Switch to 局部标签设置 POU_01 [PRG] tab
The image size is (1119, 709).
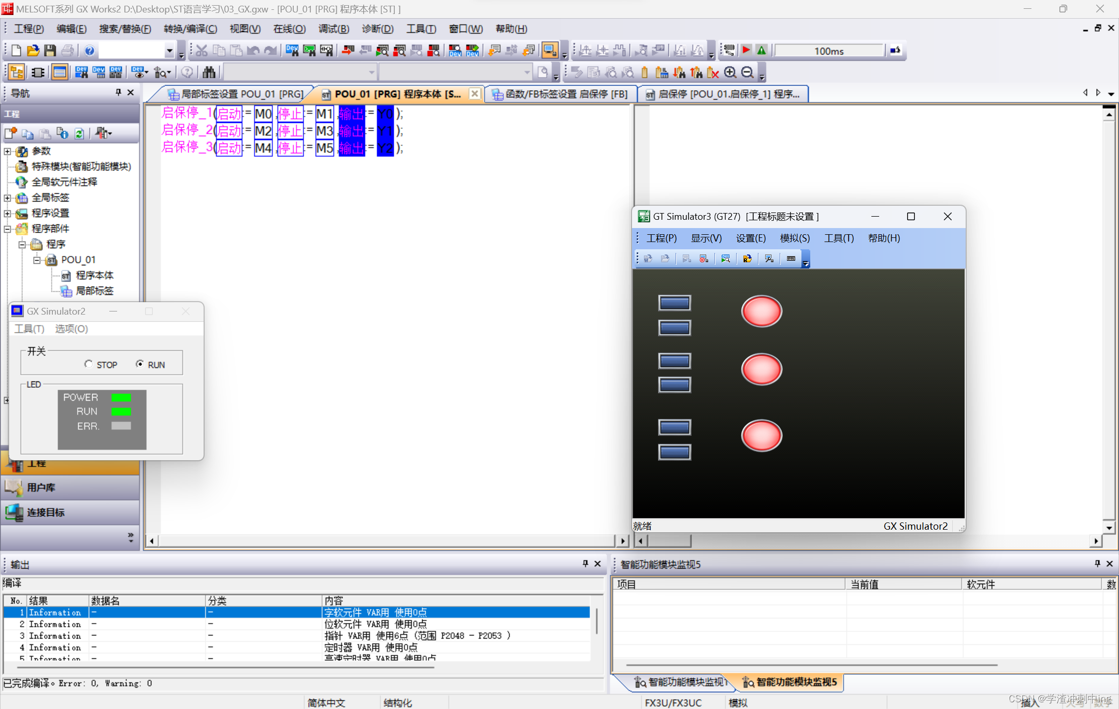pyautogui.click(x=236, y=94)
